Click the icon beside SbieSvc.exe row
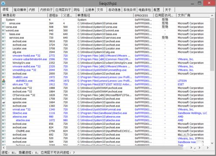Viewport: 216px width, 156px height. pyautogui.click(x=4, y=113)
